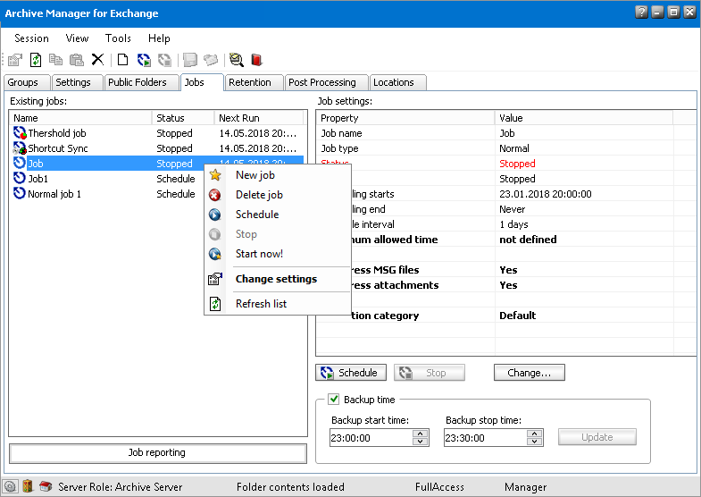The width and height of the screenshot is (701, 497).
Task: Click the red book icon in toolbar
Action: coord(256,60)
